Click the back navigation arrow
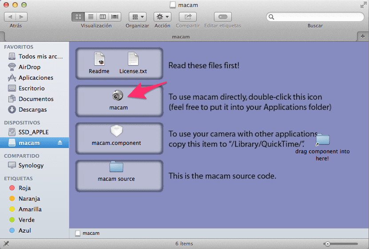The height and width of the screenshot is (249, 369). point(10,17)
